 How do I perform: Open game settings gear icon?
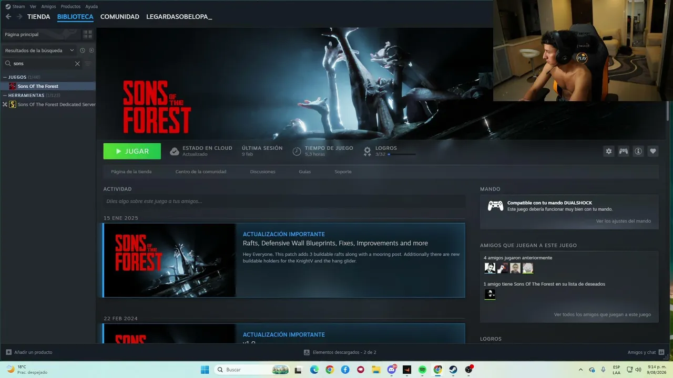click(x=609, y=151)
